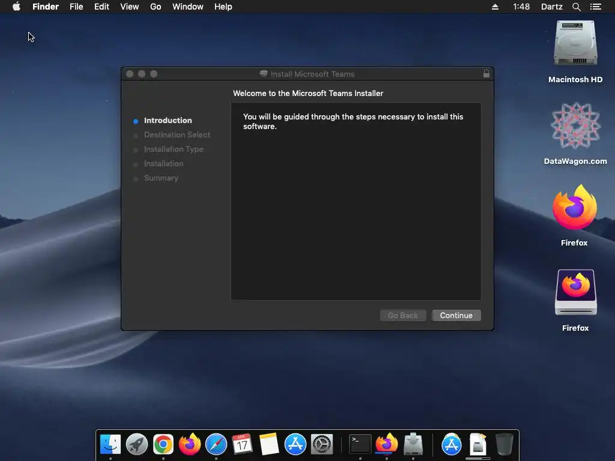Click the Destination Select step label

[x=177, y=135]
